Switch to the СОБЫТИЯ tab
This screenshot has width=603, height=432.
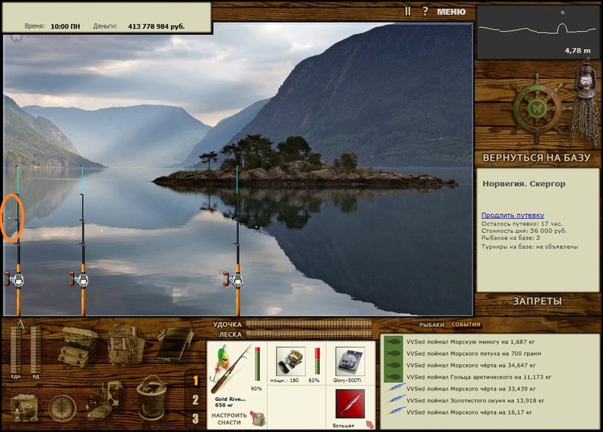coord(466,324)
